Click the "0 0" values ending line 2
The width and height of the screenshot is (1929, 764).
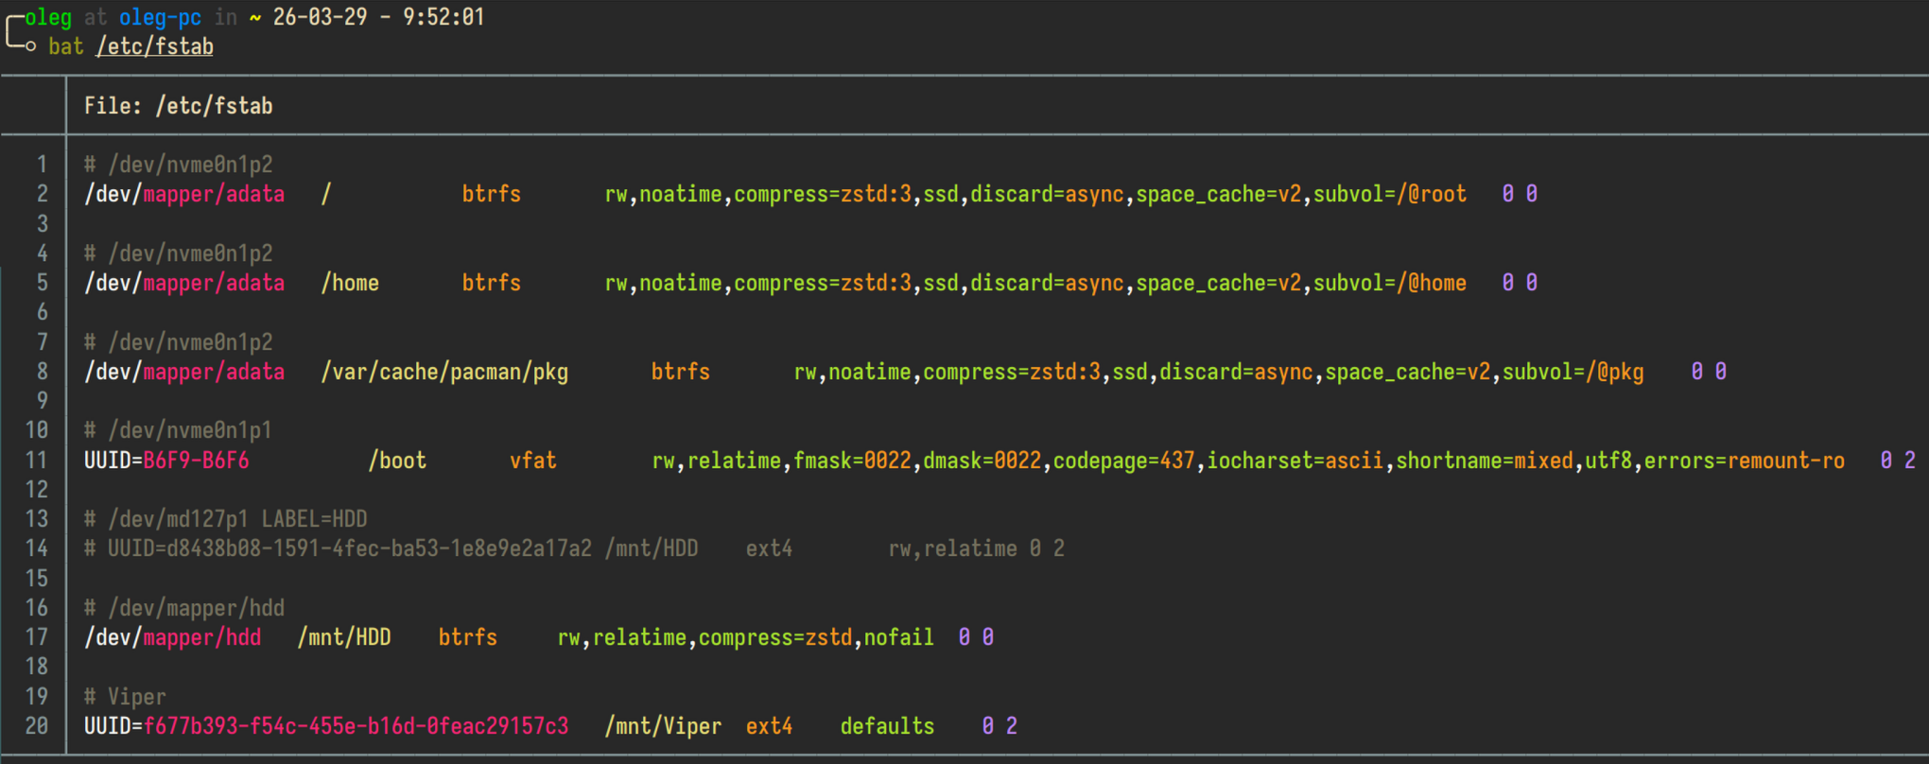click(x=1520, y=194)
